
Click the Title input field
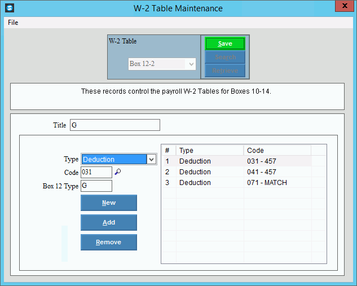click(114, 125)
